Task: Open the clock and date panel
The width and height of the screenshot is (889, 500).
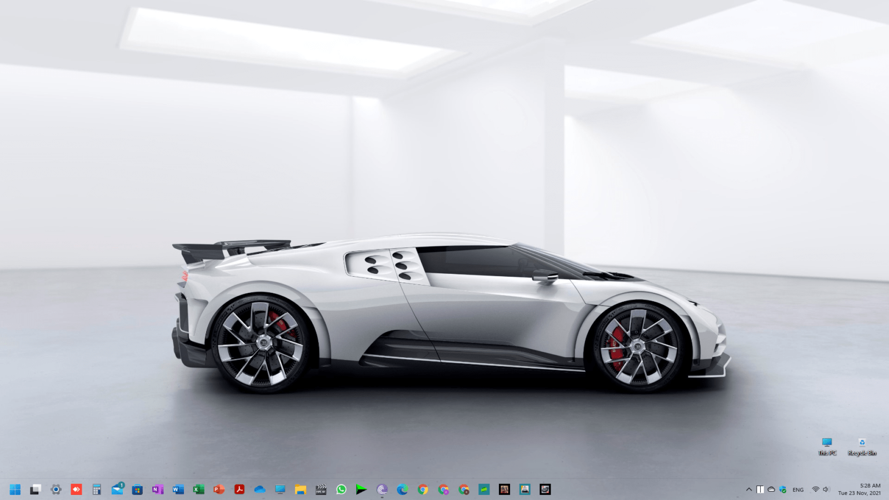Action: pos(860,489)
